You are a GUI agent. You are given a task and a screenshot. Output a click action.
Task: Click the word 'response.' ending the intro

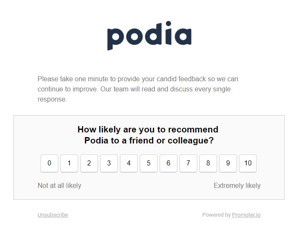52,99
